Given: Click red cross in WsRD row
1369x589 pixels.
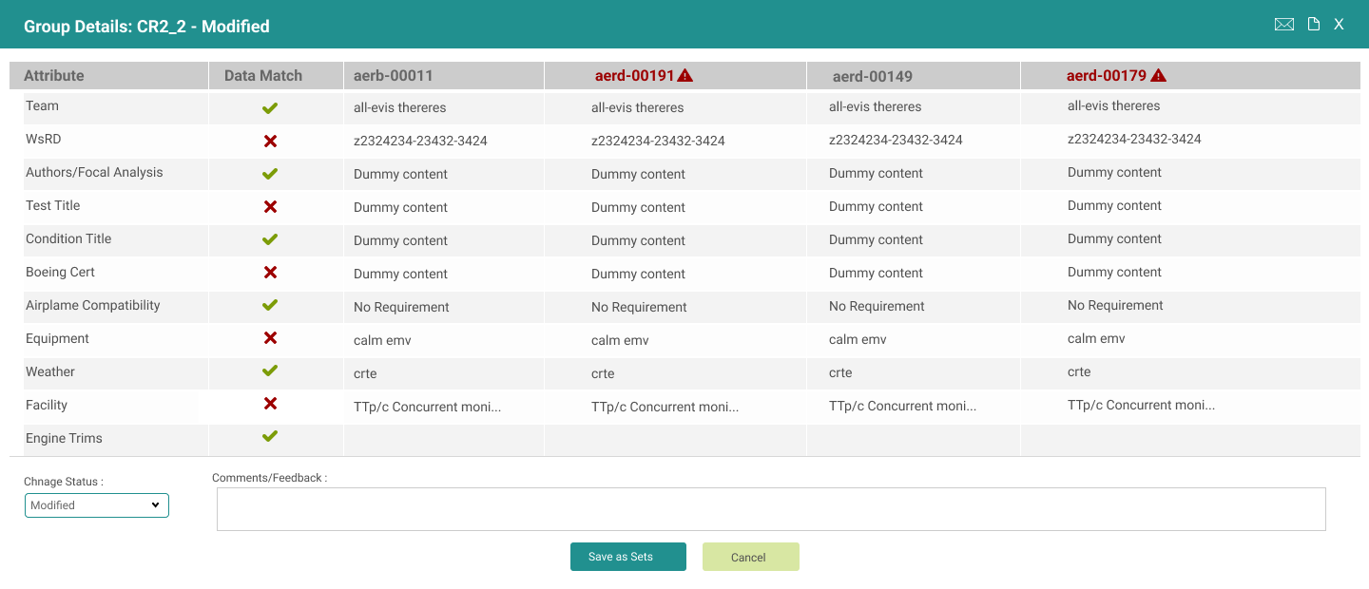Looking at the screenshot, I should 270,141.
